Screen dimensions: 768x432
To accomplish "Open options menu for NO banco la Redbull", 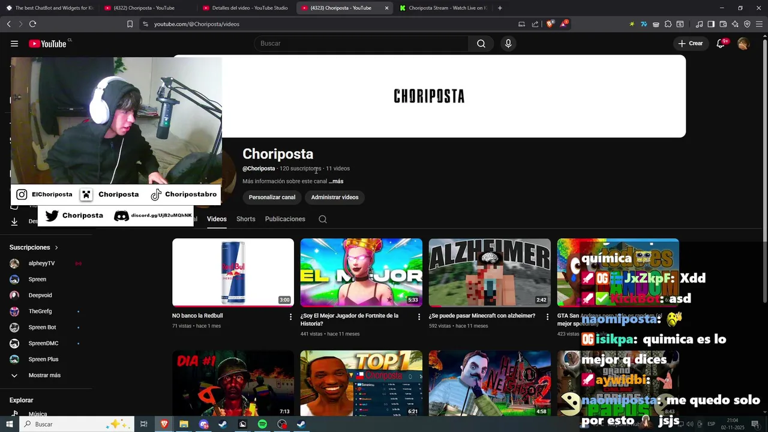I will 291,317.
